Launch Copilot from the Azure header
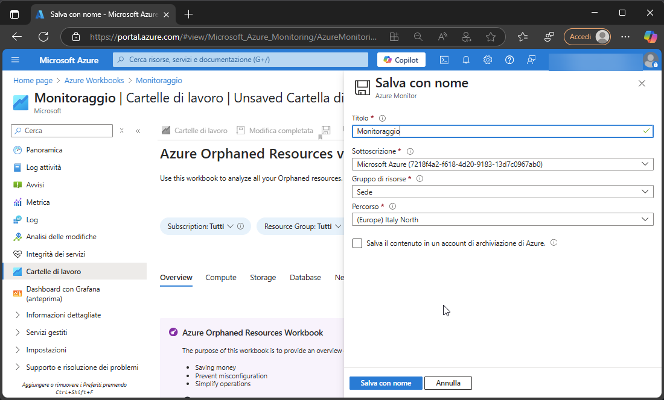 pos(401,60)
